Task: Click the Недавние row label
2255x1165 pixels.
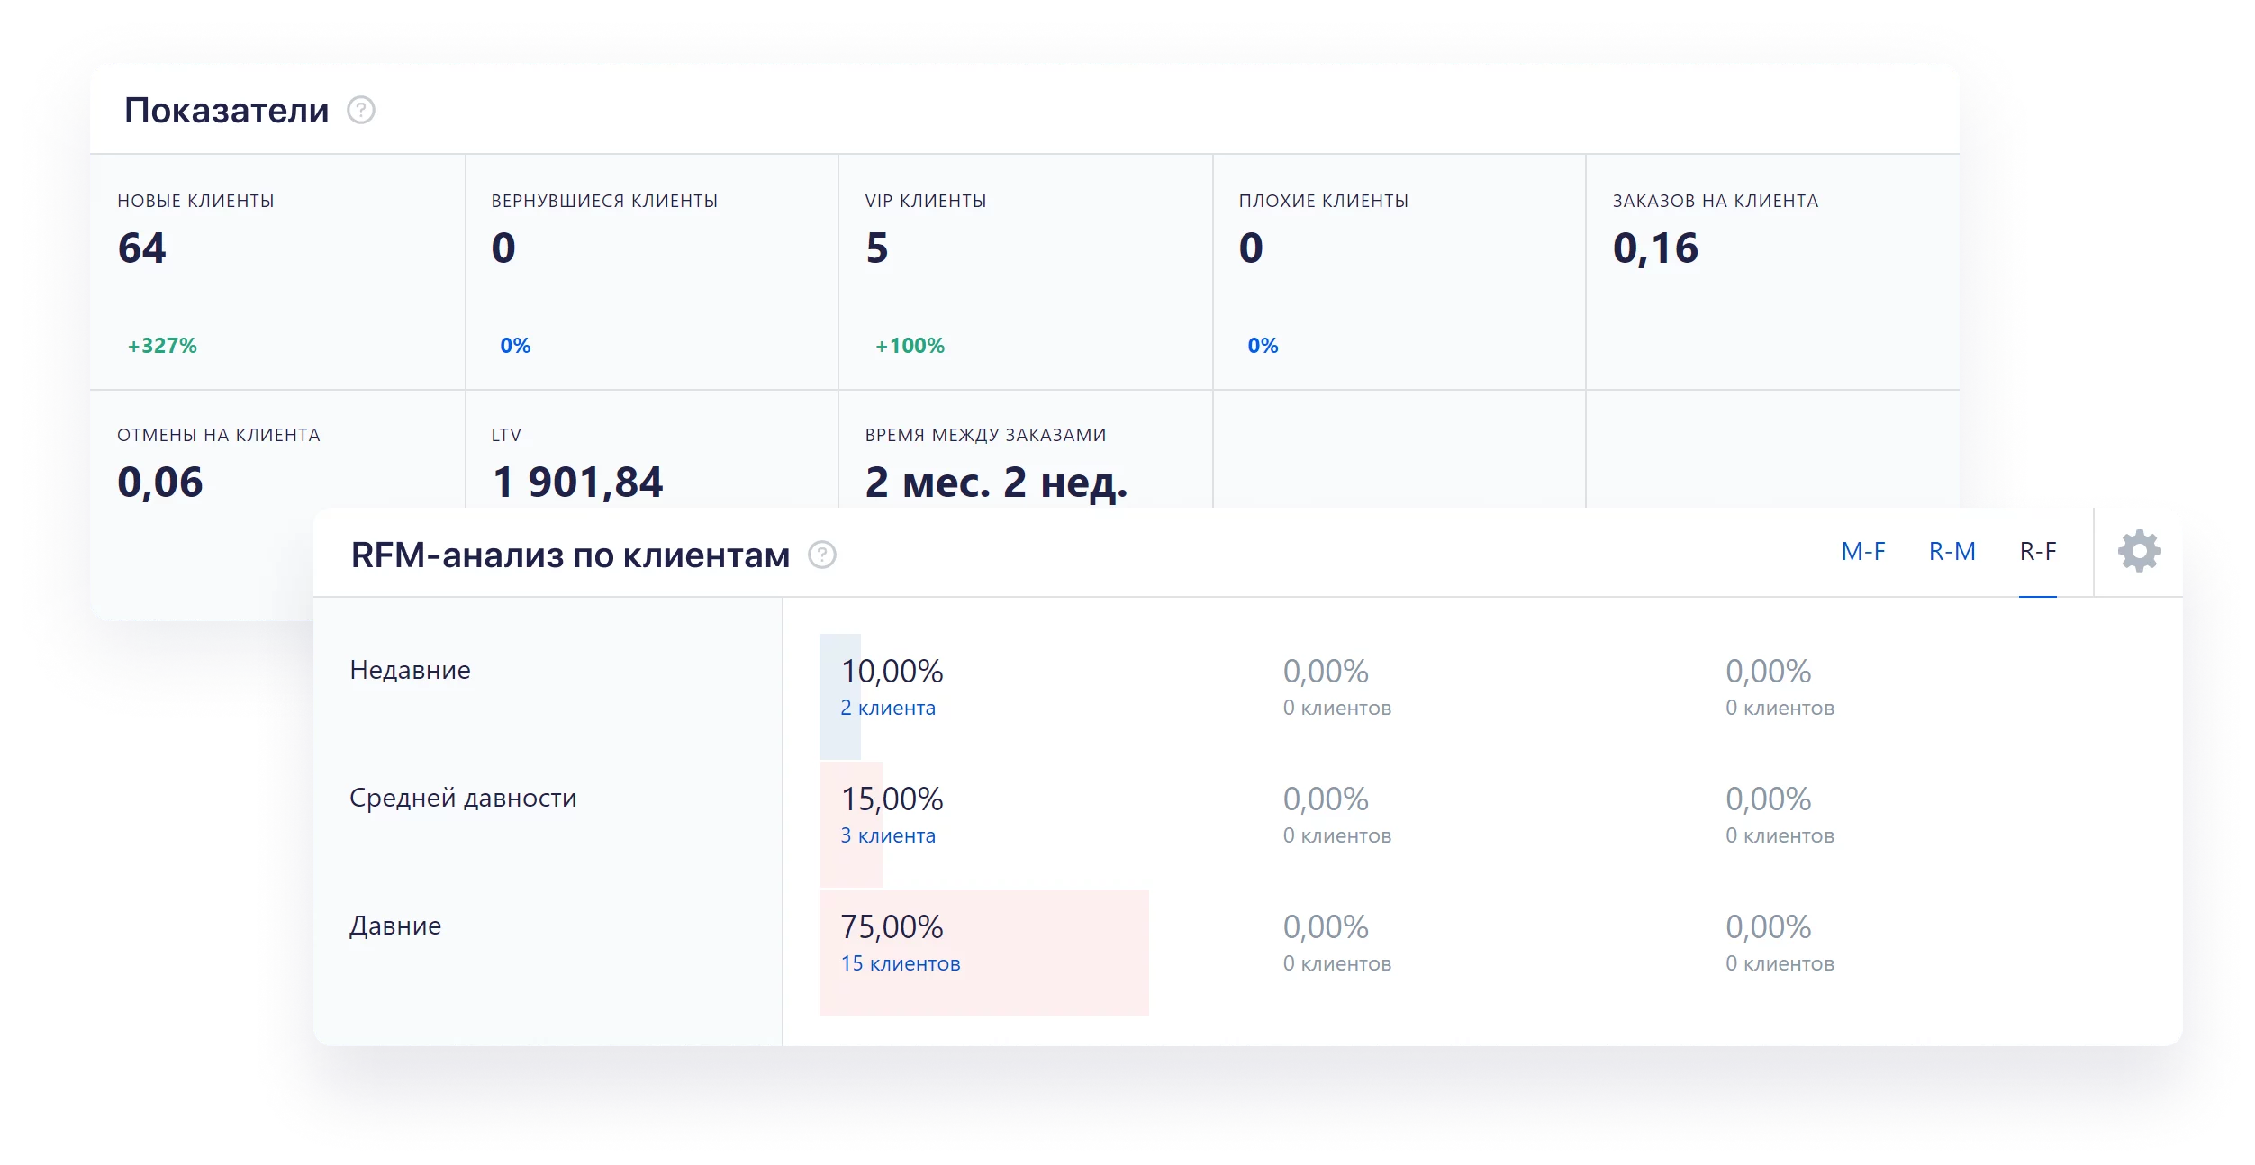Action: [x=410, y=670]
